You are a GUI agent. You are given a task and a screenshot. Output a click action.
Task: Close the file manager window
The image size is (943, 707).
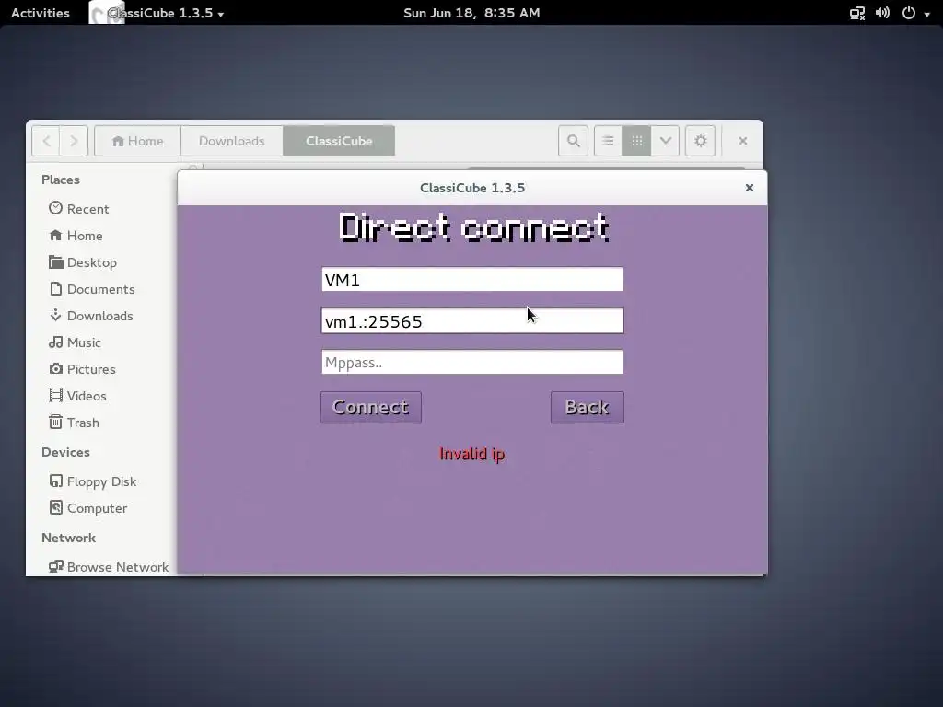tap(743, 141)
